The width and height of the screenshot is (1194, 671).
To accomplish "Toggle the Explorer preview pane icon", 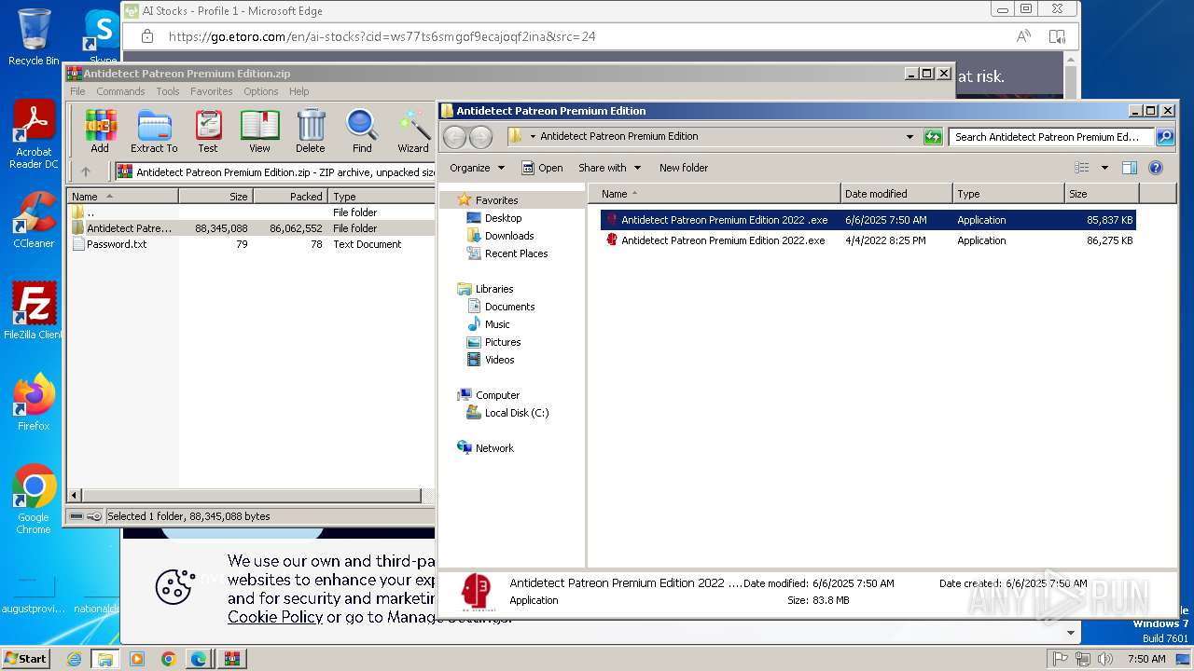I will point(1130,168).
